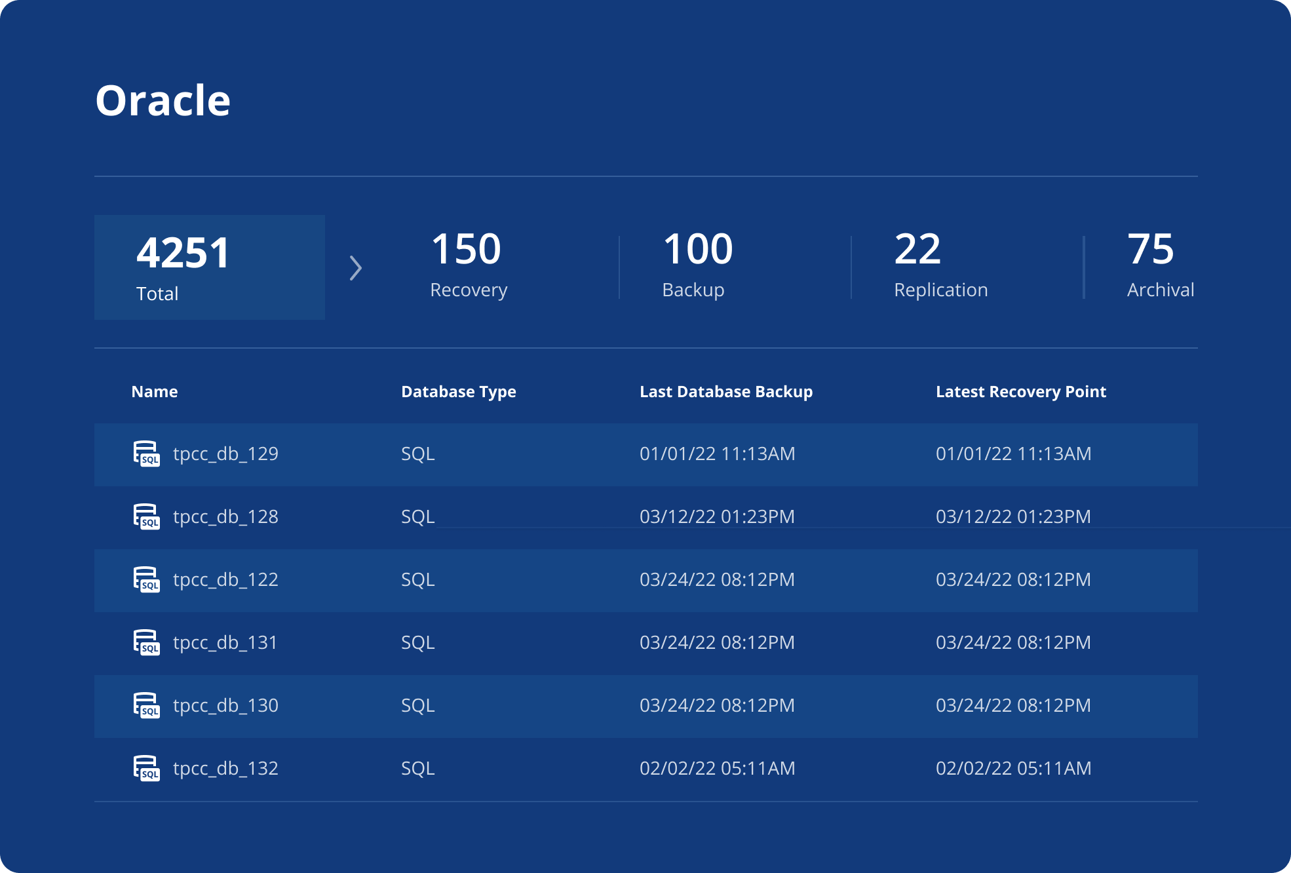The height and width of the screenshot is (873, 1291).
Task: Open the 150 Recovery stat
Action: [x=469, y=265]
